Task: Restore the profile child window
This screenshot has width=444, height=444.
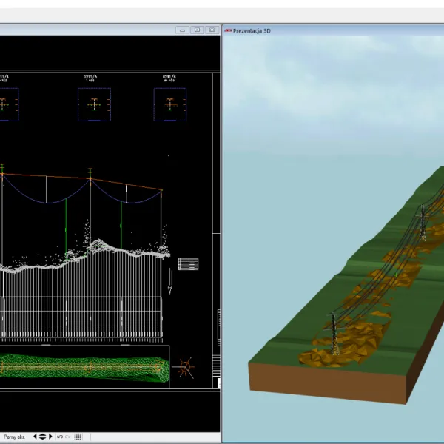Action: pos(197,30)
